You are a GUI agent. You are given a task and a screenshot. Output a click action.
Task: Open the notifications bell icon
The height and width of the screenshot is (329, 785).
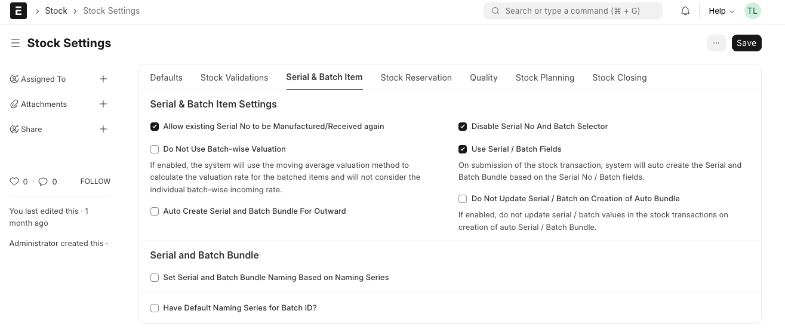click(x=685, y=11)
